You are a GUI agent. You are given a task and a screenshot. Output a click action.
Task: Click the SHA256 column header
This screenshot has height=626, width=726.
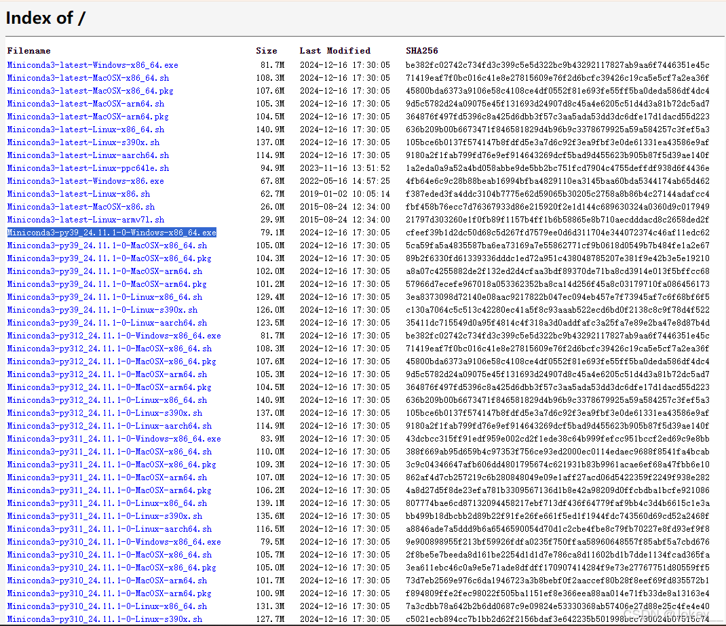(x=422, y=51)
